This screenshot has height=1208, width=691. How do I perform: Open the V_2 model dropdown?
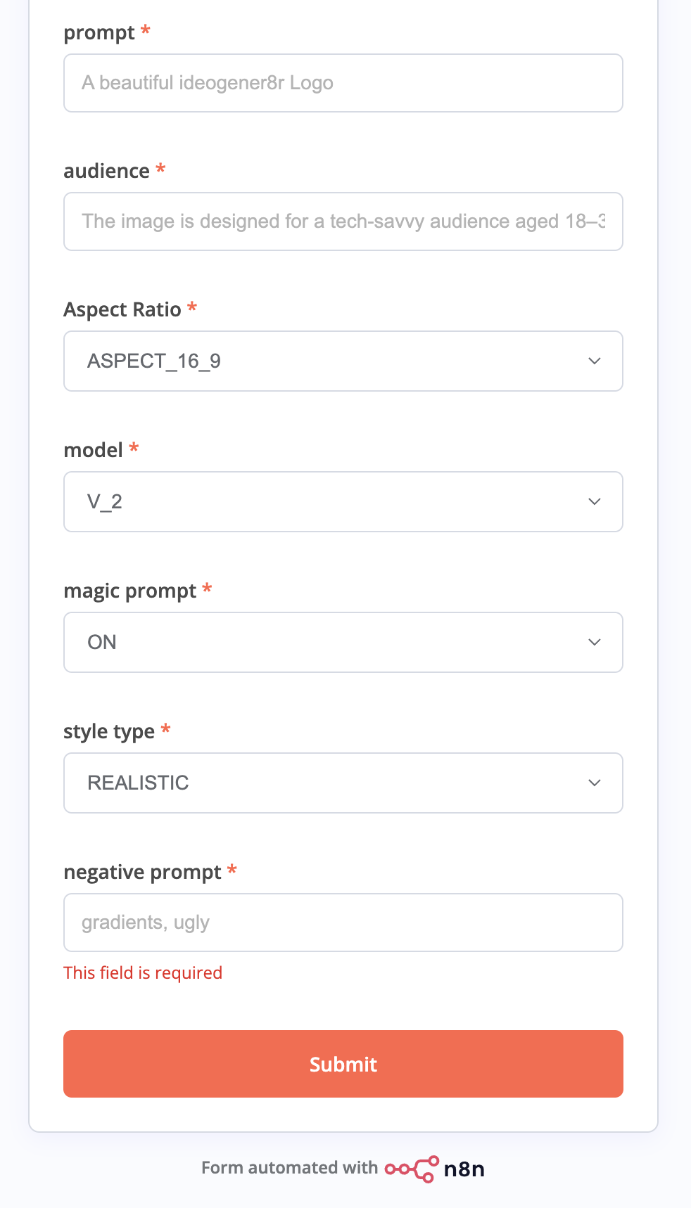pyautogui.click(x=343, y=502)
